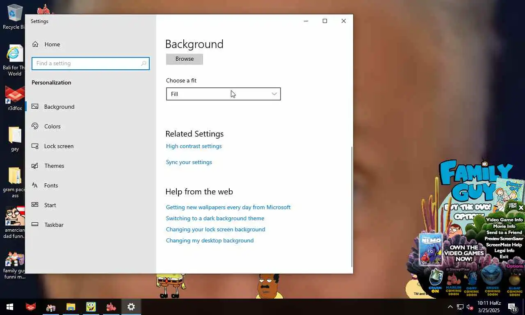Select the family guy funni shortcut
525x315 pixels.
(x=15, y=265)
